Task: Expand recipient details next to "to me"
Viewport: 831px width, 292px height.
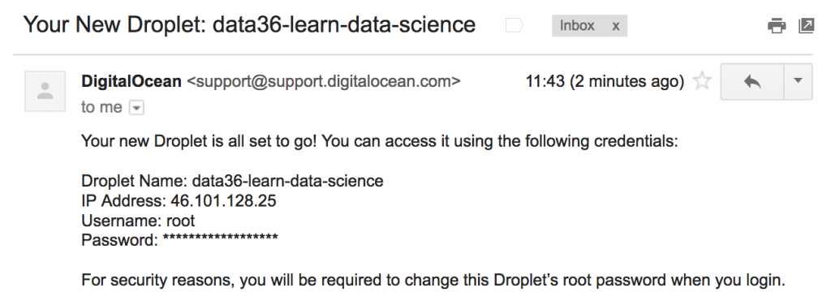Action: click(136, 108)
